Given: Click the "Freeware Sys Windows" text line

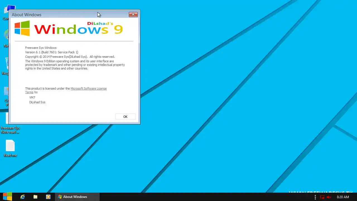Looking at the screenshot, I should (41, 48).
